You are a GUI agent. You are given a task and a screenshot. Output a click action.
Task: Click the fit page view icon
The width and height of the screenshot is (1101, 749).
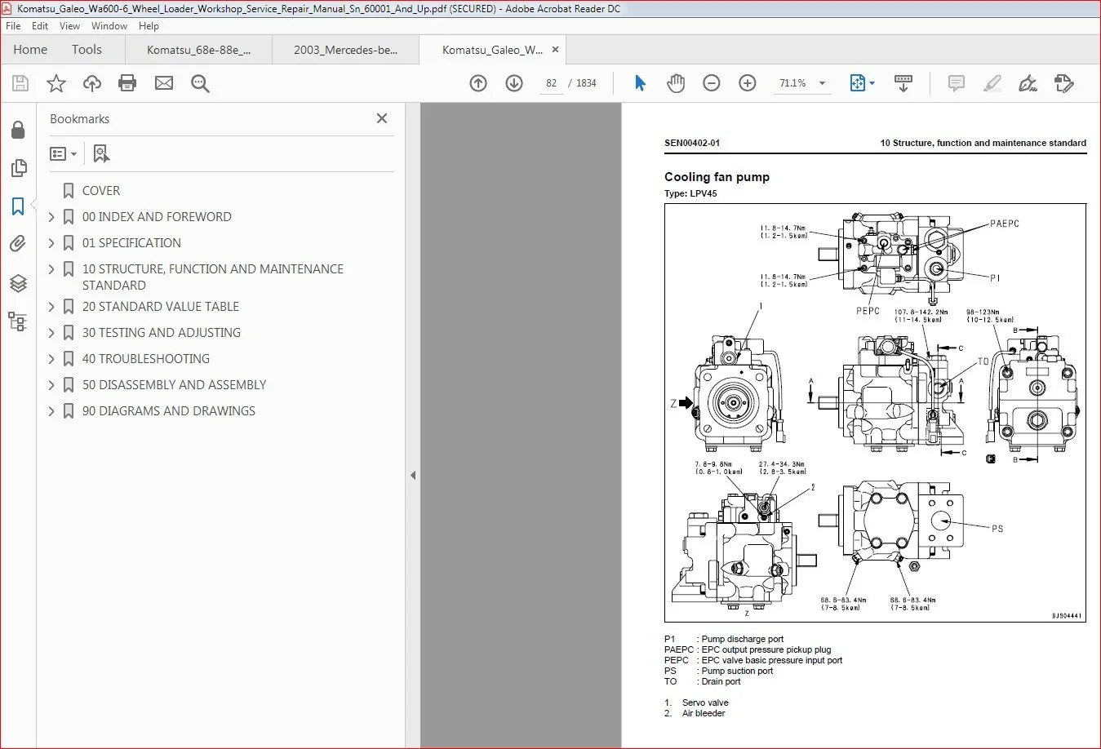tap(857, 83)
